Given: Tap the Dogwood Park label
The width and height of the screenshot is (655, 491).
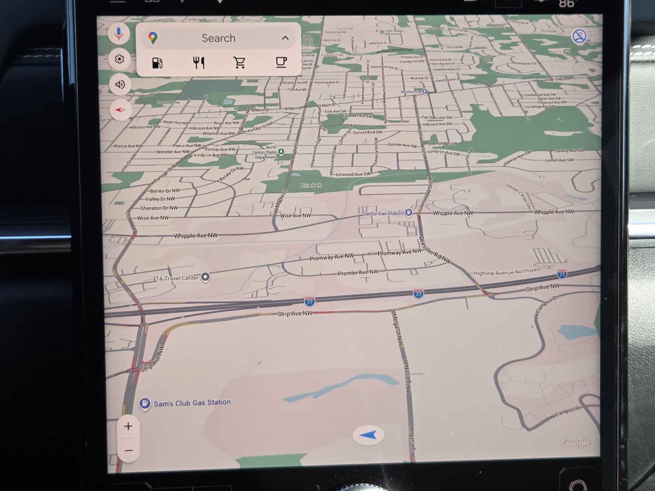Looking at the screenshot, I should 168,103.
